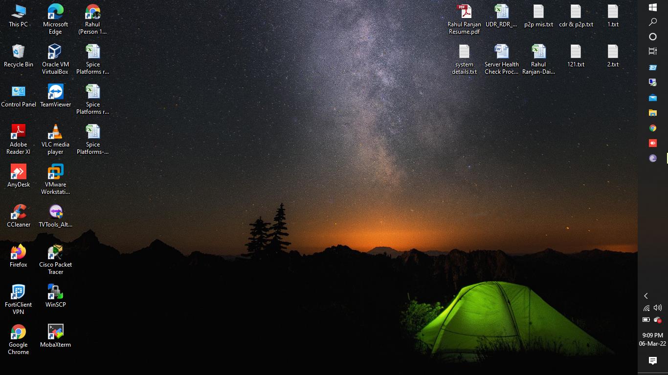Viewport: 668px width, 375px height.
Task: Open the Mail app from the taskbar
Action: (652, 98)
